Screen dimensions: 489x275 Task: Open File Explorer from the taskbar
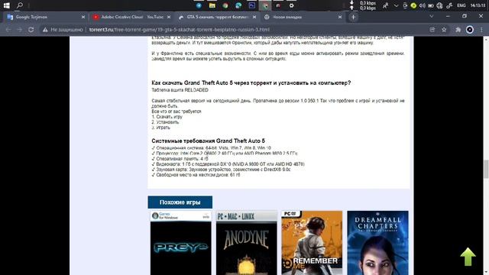(212, 5)
